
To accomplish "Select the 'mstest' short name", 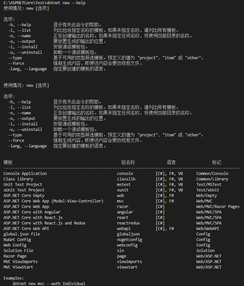I will coord(124,184).
